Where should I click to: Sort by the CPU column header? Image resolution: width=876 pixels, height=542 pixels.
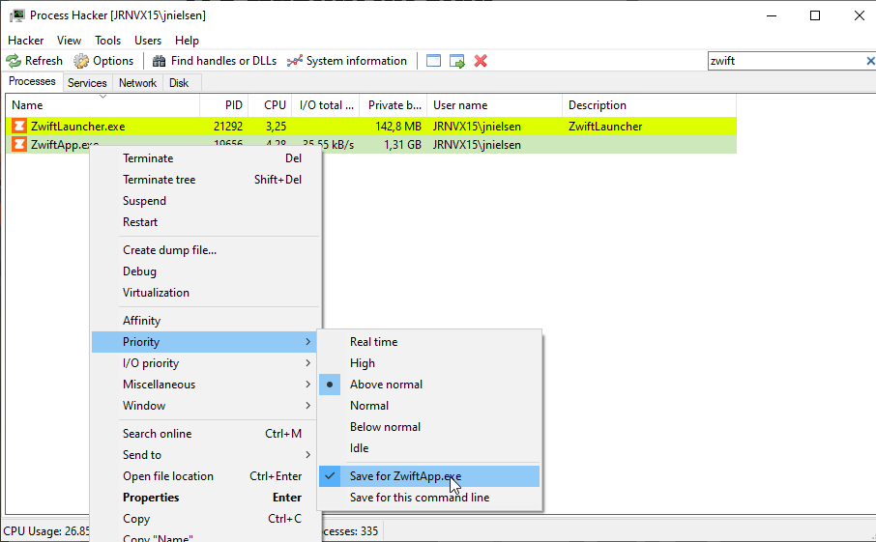271,105
